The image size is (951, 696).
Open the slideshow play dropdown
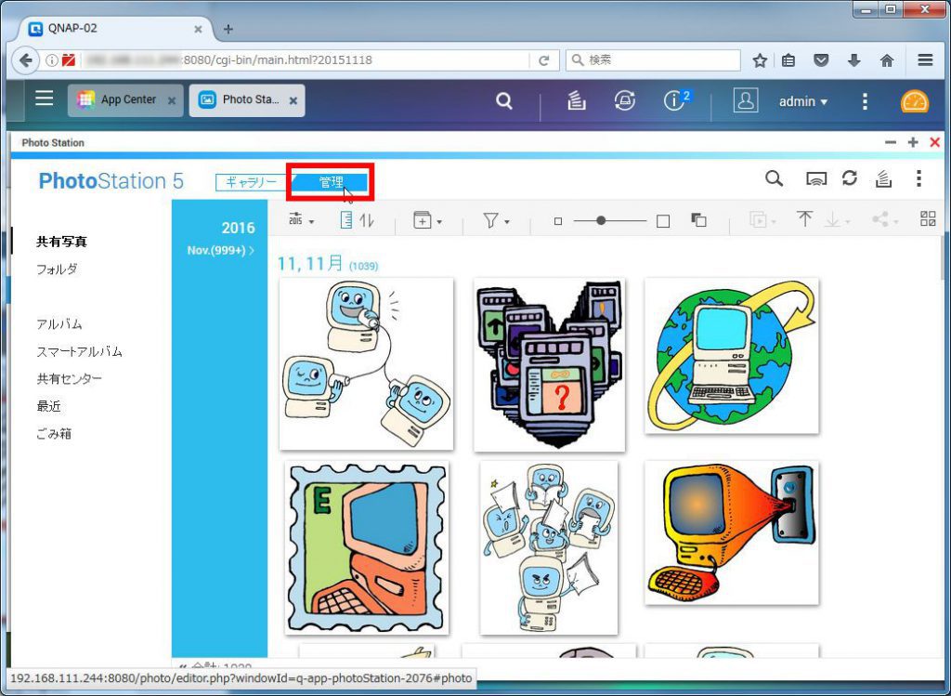(763, 219)
